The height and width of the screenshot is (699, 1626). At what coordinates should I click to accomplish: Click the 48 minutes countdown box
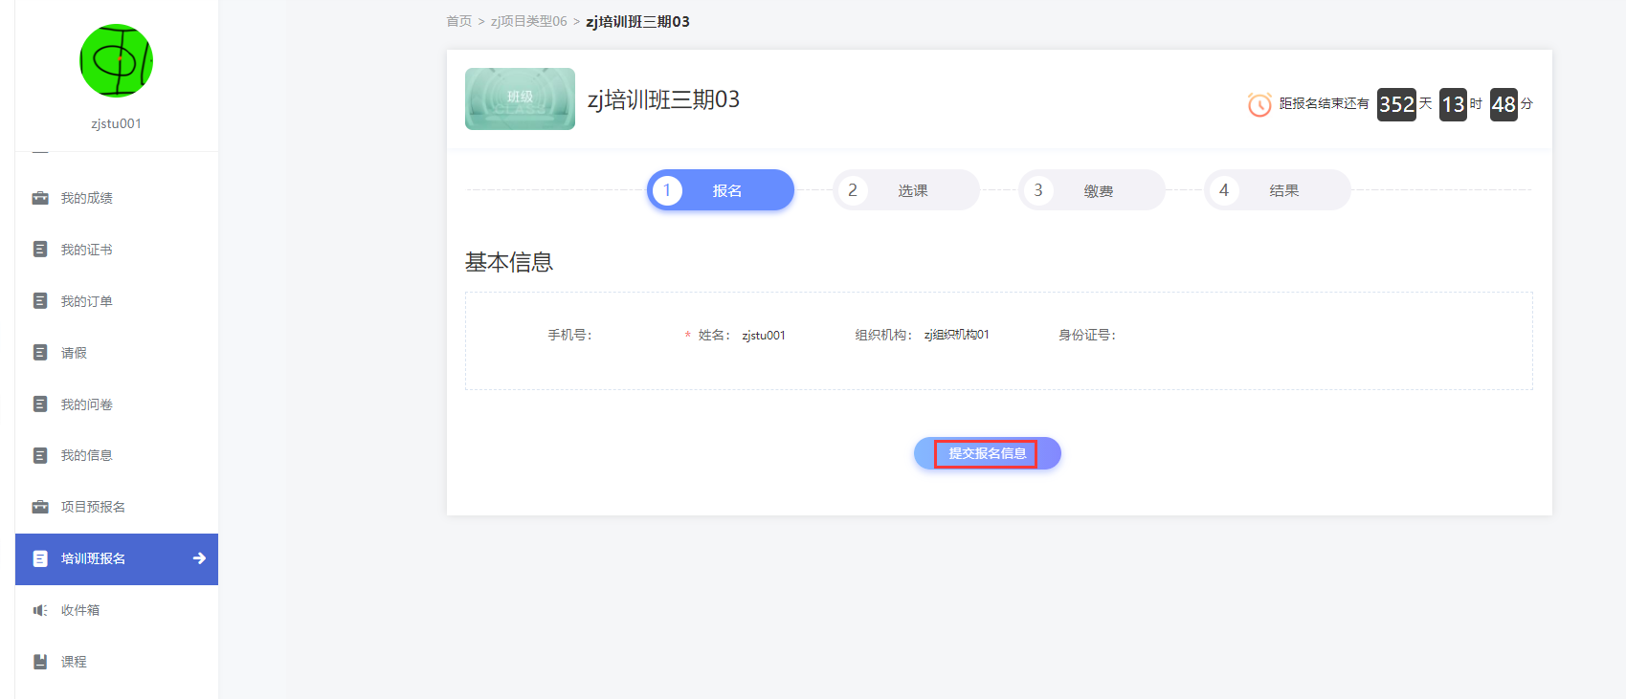(x=1503, y=104)
